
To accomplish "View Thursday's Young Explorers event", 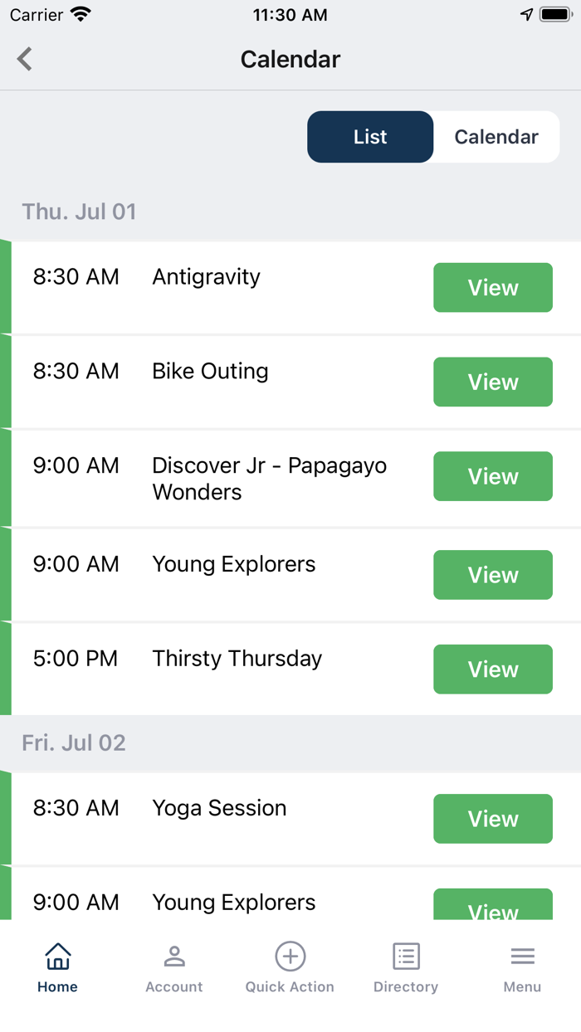I will [x=493, y=575].
